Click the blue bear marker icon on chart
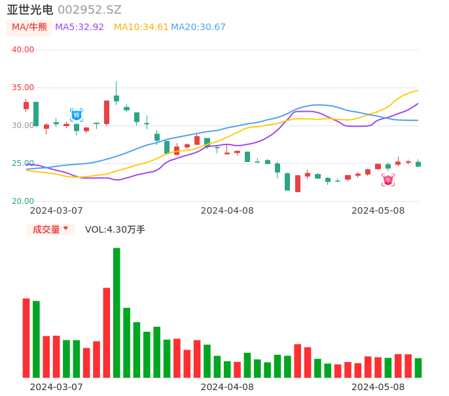 tap(77, 115)
